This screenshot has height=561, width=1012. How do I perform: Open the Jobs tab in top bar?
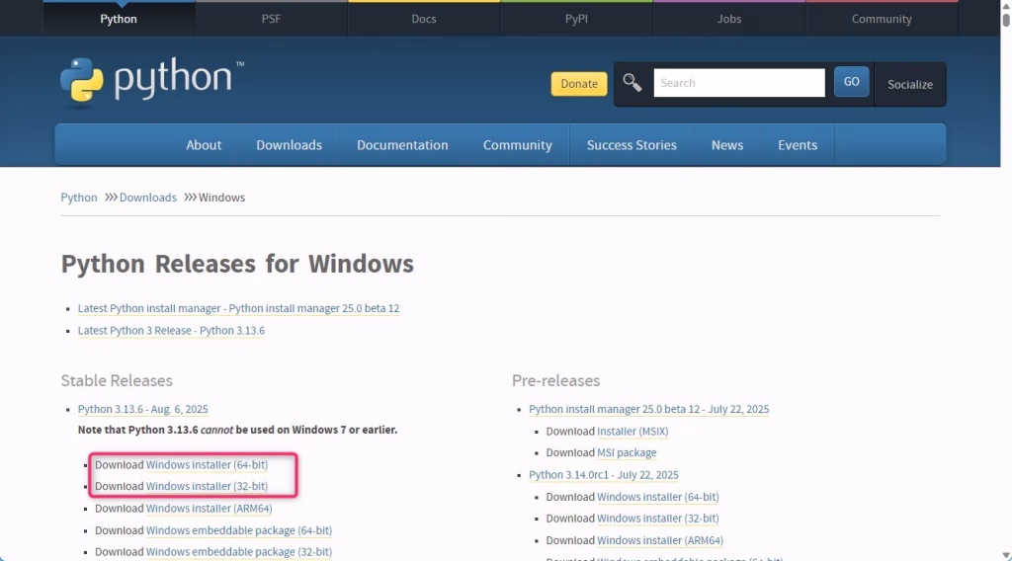click(x=729, y=19)
